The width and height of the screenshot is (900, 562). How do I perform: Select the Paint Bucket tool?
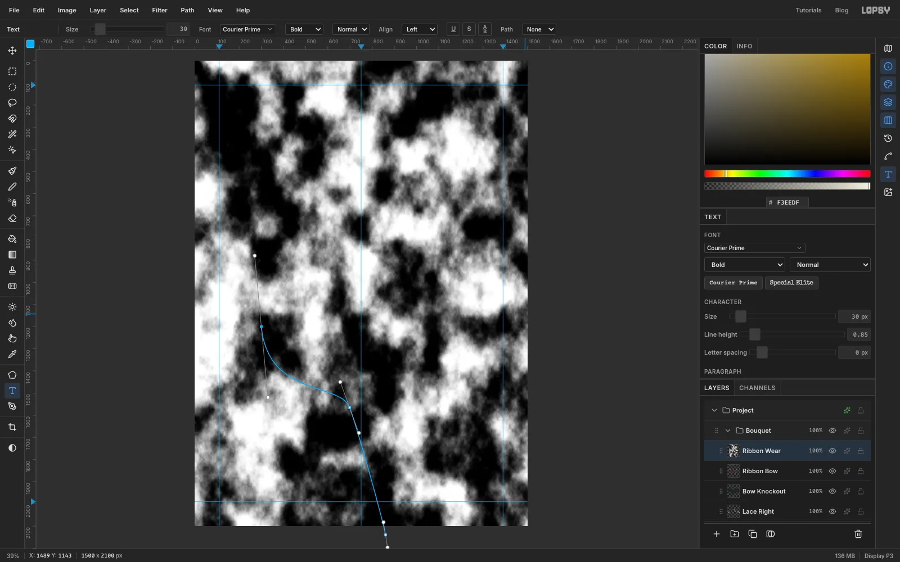click(12, 239)
